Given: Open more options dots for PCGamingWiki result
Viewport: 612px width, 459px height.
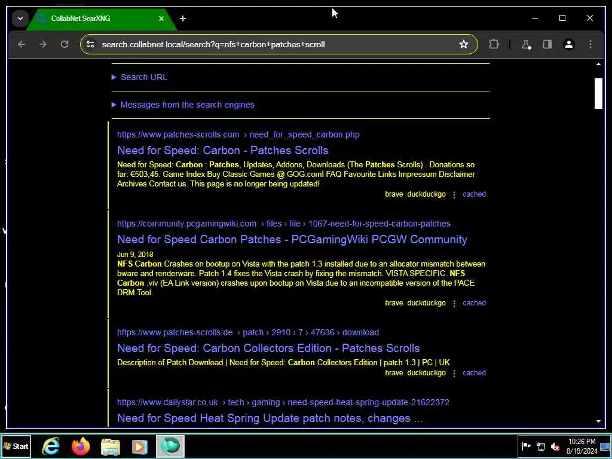Looking at the screenshot, I should [x=454, y=303].
